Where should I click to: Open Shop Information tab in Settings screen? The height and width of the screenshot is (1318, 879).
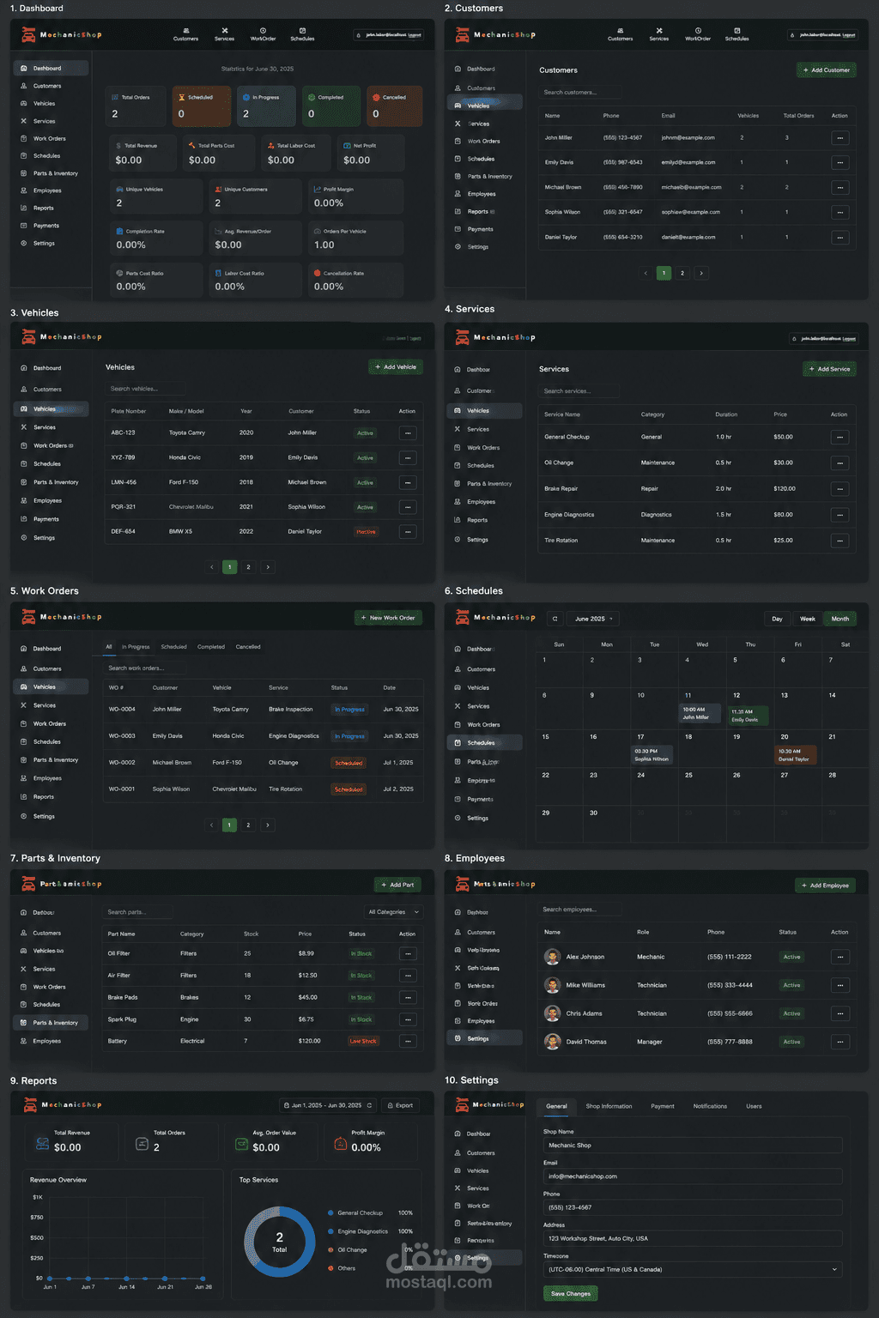(x=609, y=1106)
